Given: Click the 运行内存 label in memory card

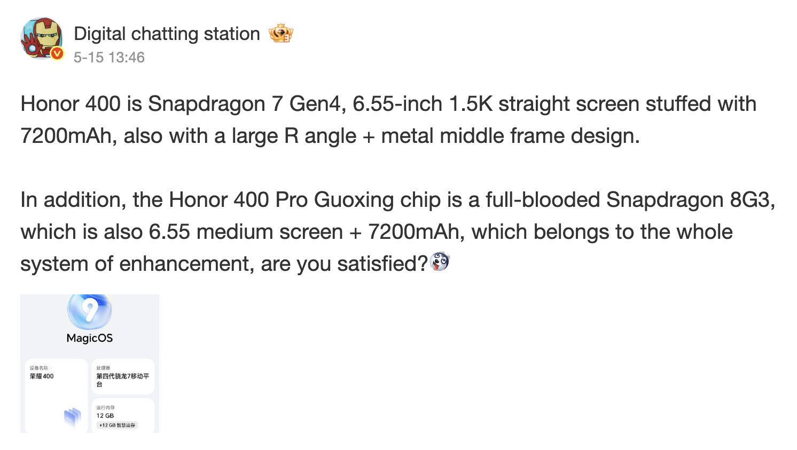Looking at the screenshot, I should (105, 407).
